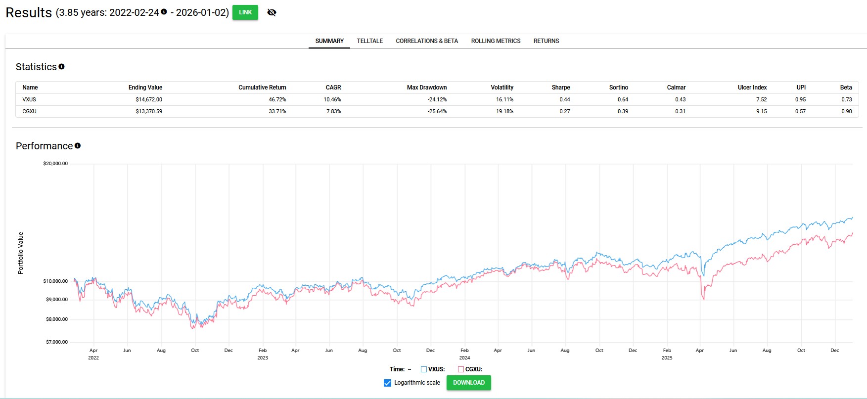Click the green LINK button
Viewport: 867px width, 399px height.
tap(245, 12)
